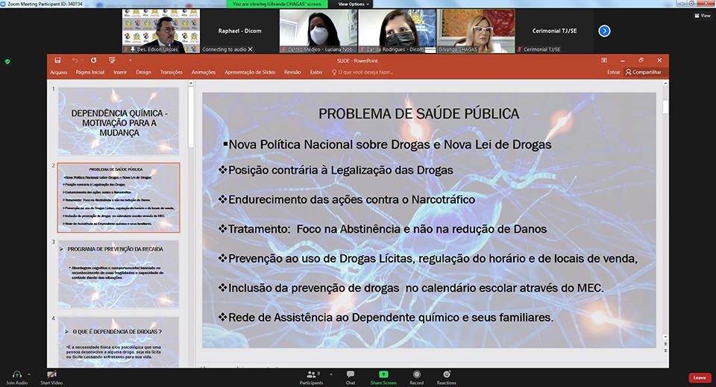Viewport: 716px width, 387px height.
Task: Start video with the camera icon
Action: (51, 374)
